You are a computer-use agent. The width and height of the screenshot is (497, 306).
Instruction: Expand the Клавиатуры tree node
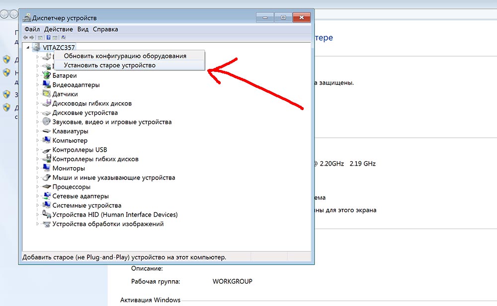(37, 131)
